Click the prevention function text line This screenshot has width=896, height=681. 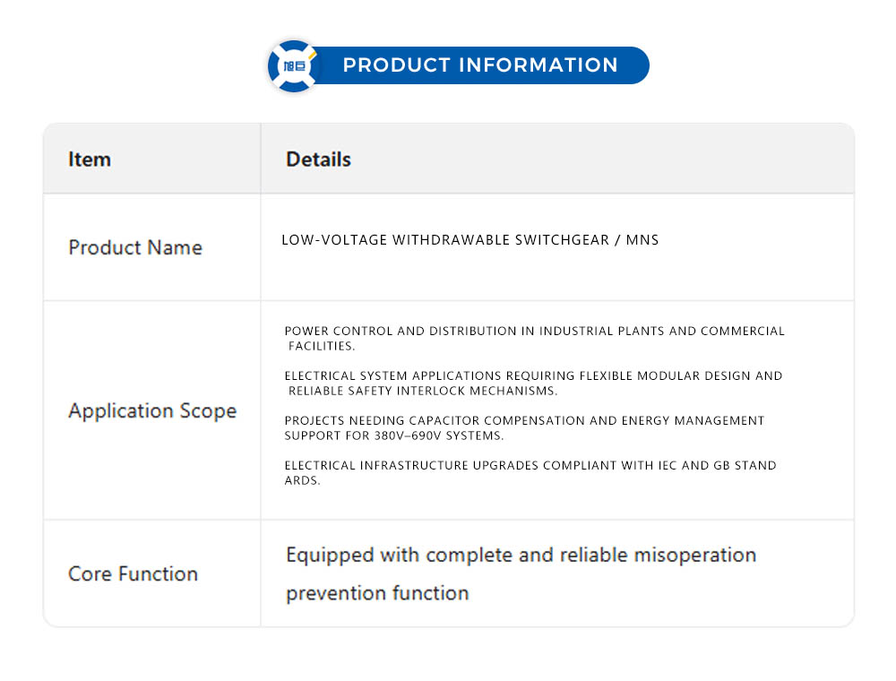[377, 593]
